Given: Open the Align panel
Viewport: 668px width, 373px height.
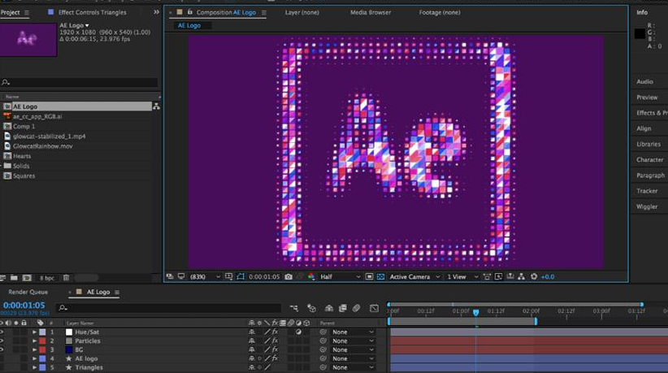Looking at the screenshot, I should [644, 128].
